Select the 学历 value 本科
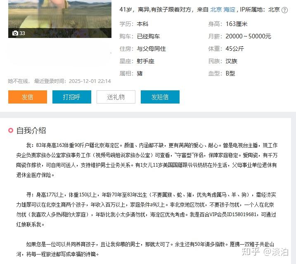The height and width of the screenshot is (264, 296). click(x=143, y=24)
